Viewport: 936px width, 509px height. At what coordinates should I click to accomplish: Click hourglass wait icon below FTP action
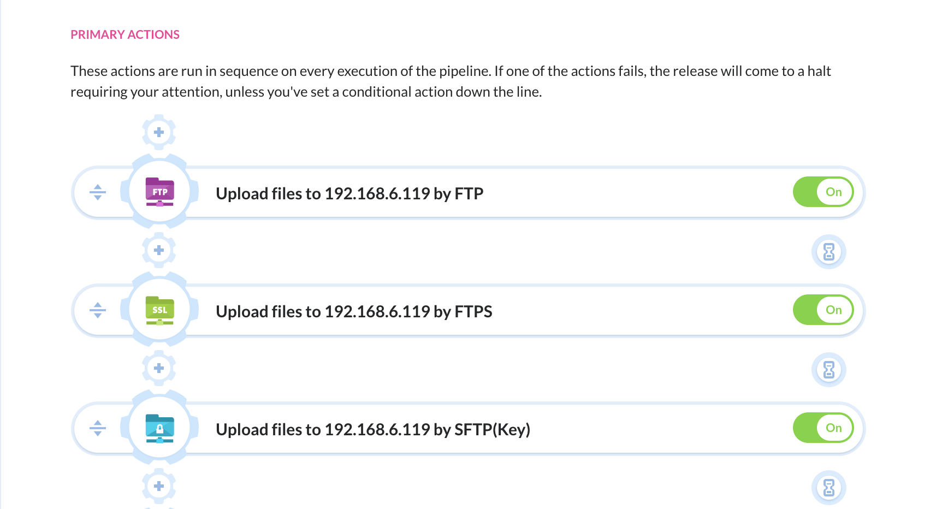[828, 252]
